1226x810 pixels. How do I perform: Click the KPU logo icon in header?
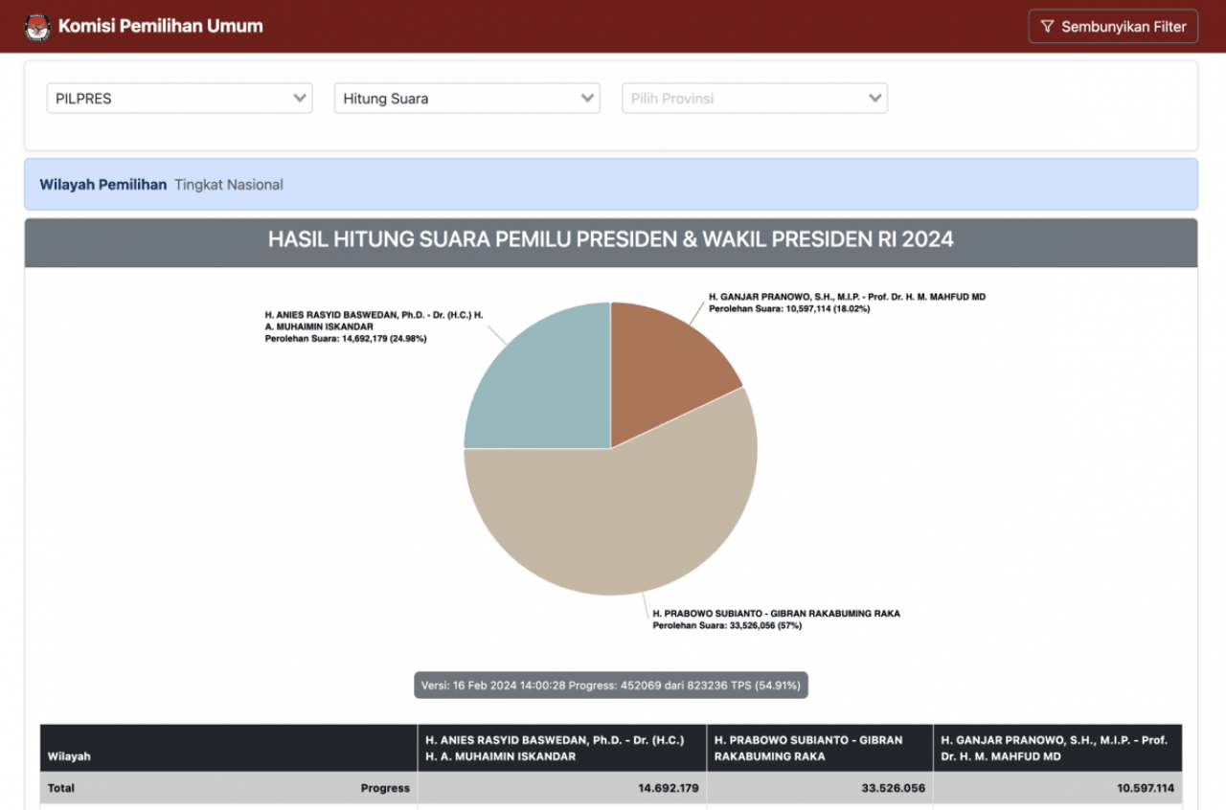(x=37, y=27)
